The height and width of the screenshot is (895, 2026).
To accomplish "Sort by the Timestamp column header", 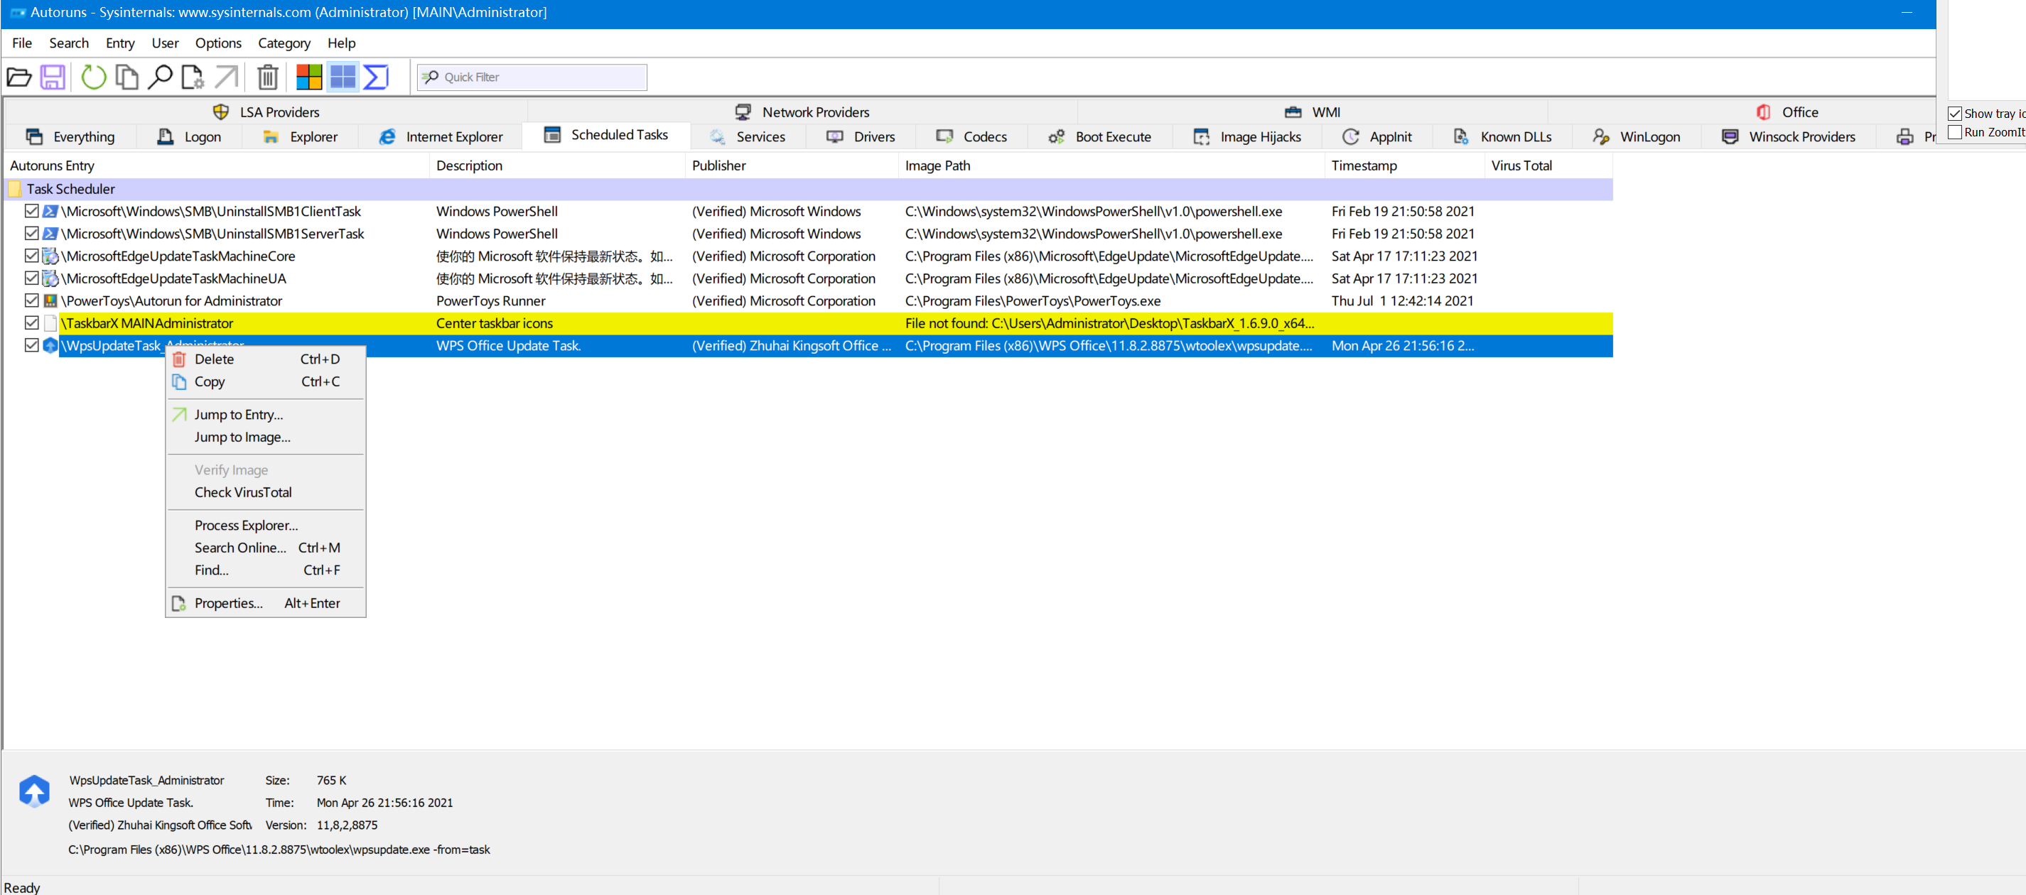I will 1405,166.
